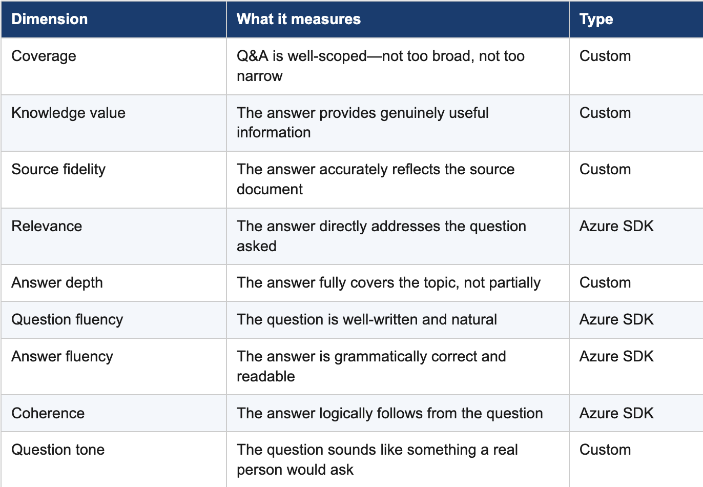Click the Azure SDK cell in Relevance row
This screenshot has width=703, height=487.
[x=616, y=227]
